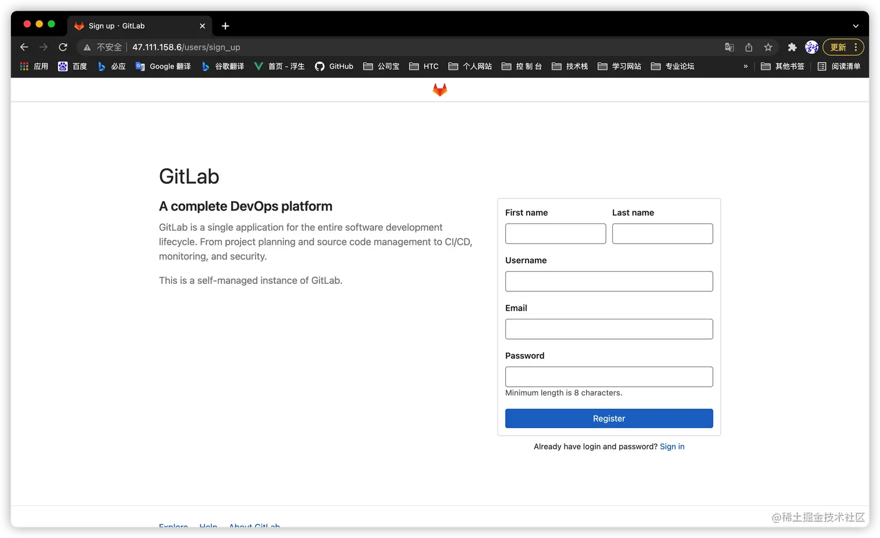Click the 更新 update button
Screen dimensions: 880x538
(843, 47)
